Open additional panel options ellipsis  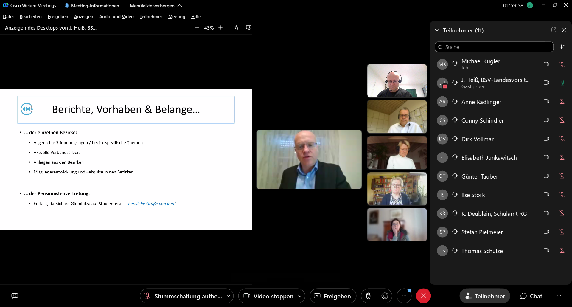[x=559, y=296]
